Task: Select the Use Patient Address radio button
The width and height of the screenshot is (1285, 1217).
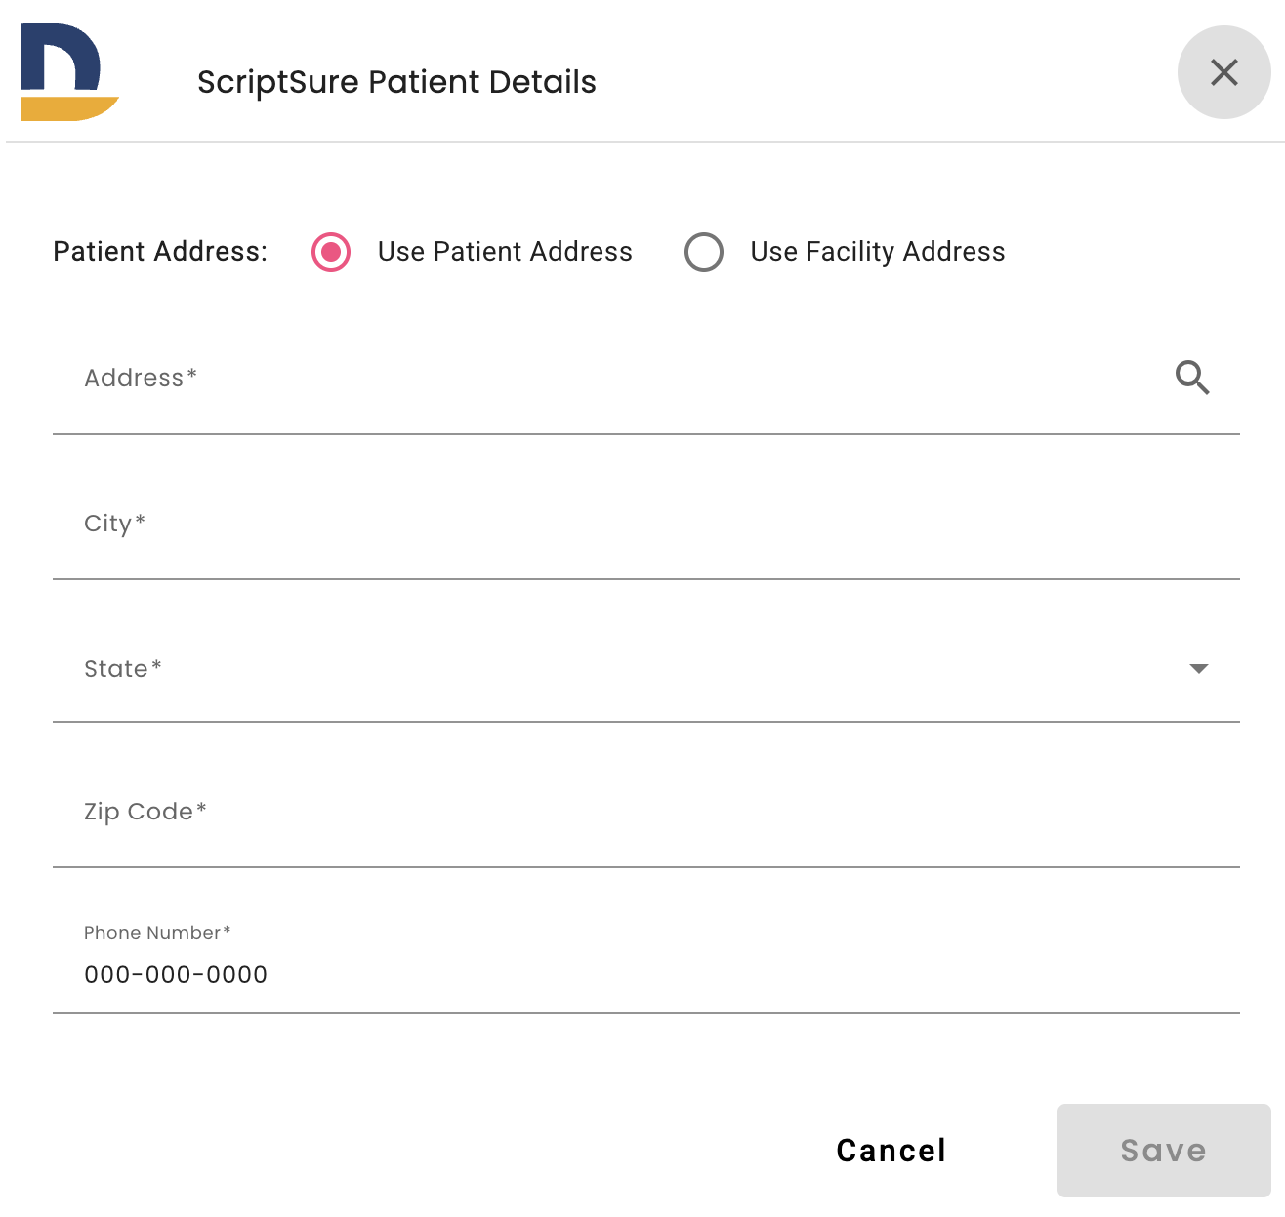Action: (x=331, y=252)
